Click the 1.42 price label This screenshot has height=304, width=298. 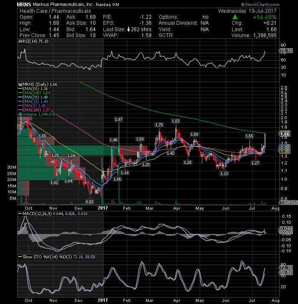point(171,153)
